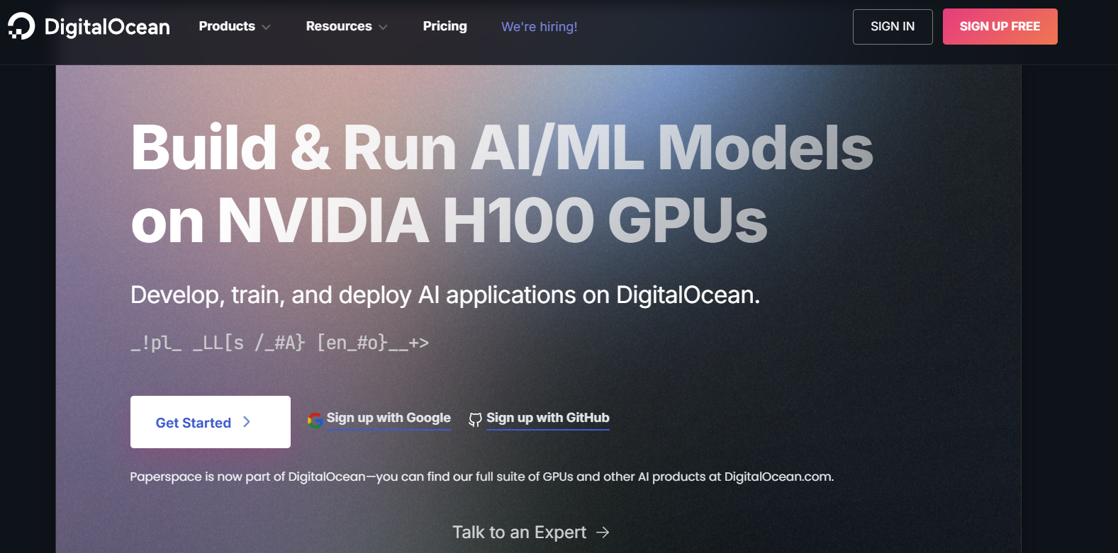Click the GitHub logo icon
Viewport: 1118px width, 553px height.
tap(475, 420)
